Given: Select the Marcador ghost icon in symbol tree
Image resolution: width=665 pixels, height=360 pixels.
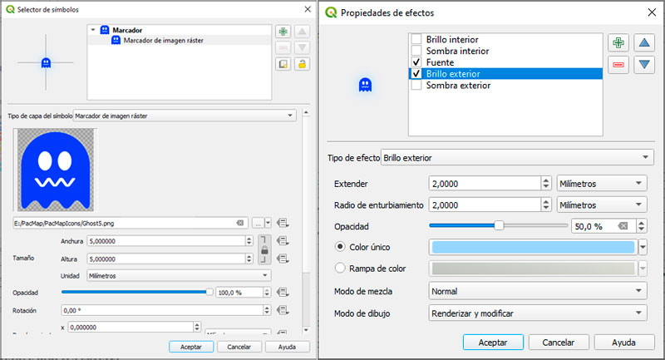Looking at the screenshot, I should tap(105, 30).
